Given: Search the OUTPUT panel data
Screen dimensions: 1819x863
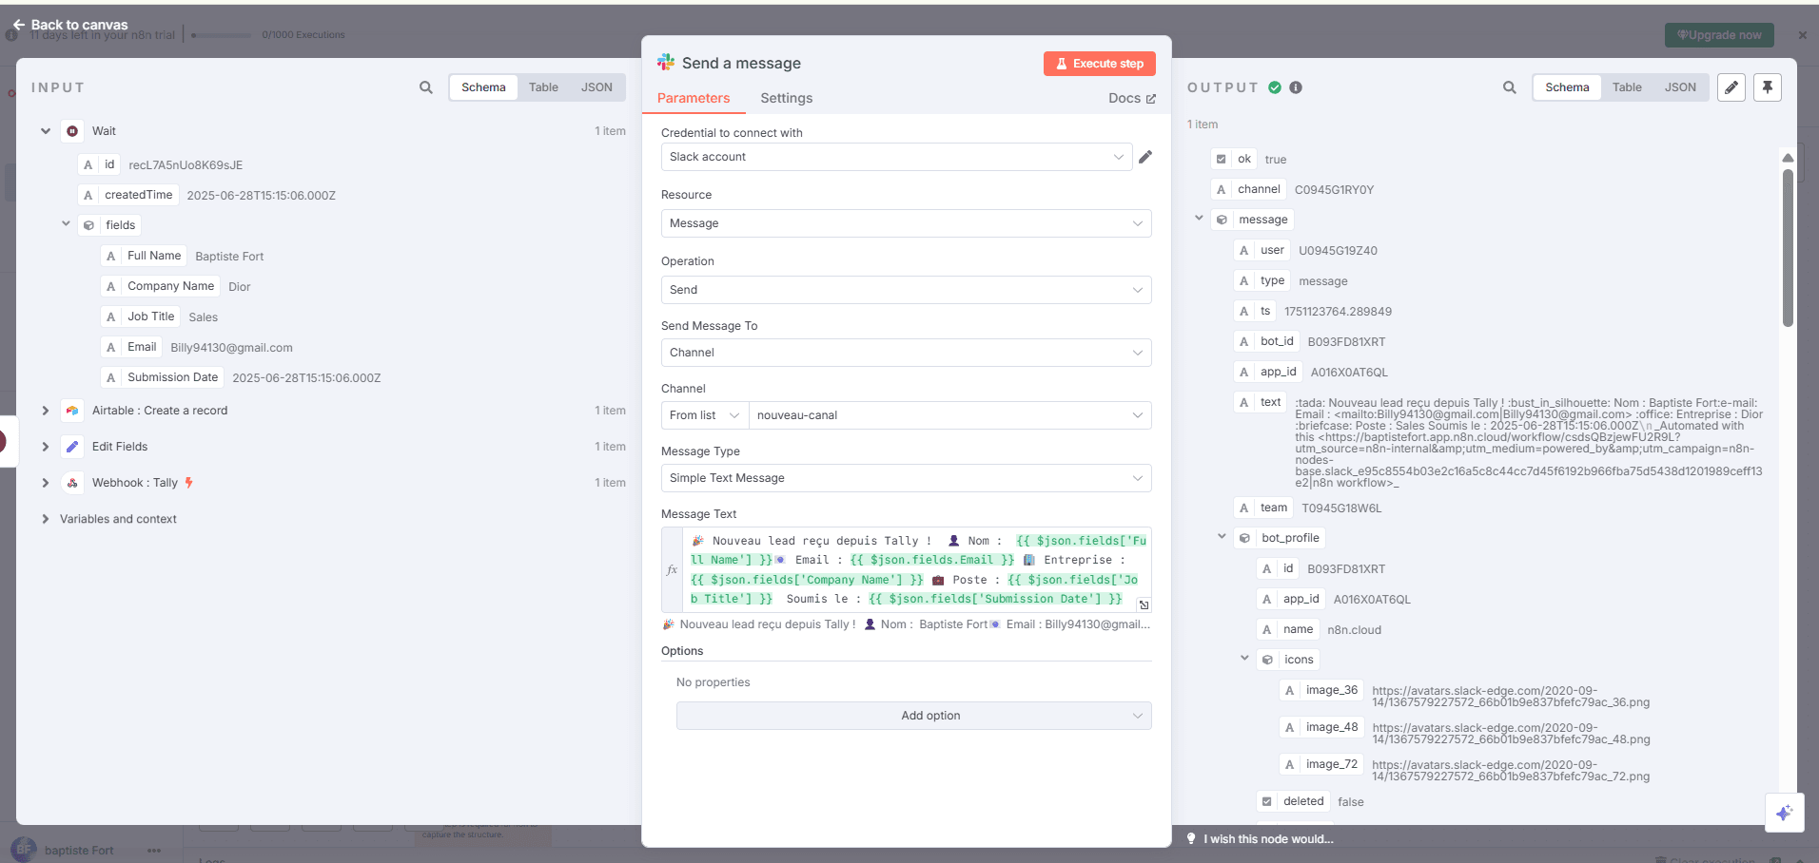Looking at the screenshot, I should [x=1510, y=87].
